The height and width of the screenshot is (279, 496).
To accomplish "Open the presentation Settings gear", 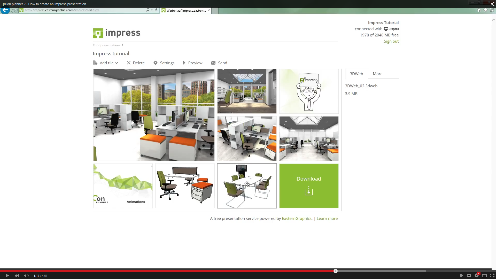I will tap(156, 63).
